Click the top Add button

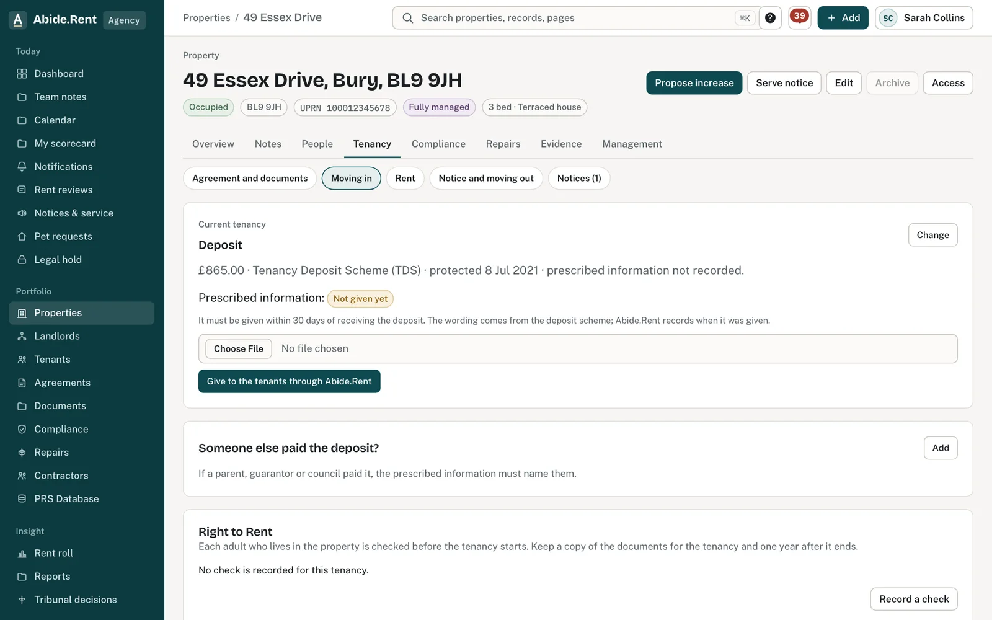843,18
